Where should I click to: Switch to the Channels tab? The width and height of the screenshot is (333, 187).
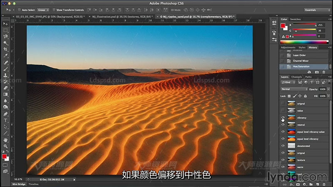pos(296,77)
